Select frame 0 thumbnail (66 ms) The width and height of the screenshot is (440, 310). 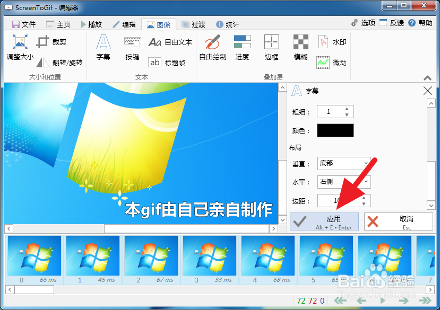click(x=34, y=259)
